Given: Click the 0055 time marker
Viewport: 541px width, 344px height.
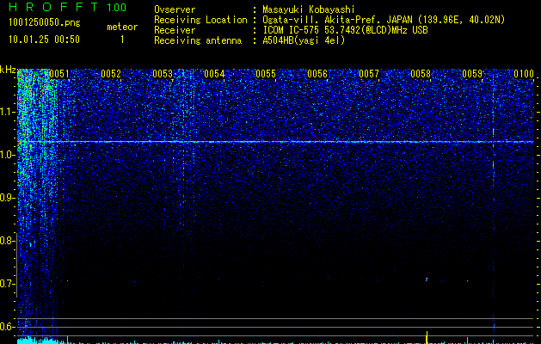Looking at the screenshot, I should pos(266,74).
